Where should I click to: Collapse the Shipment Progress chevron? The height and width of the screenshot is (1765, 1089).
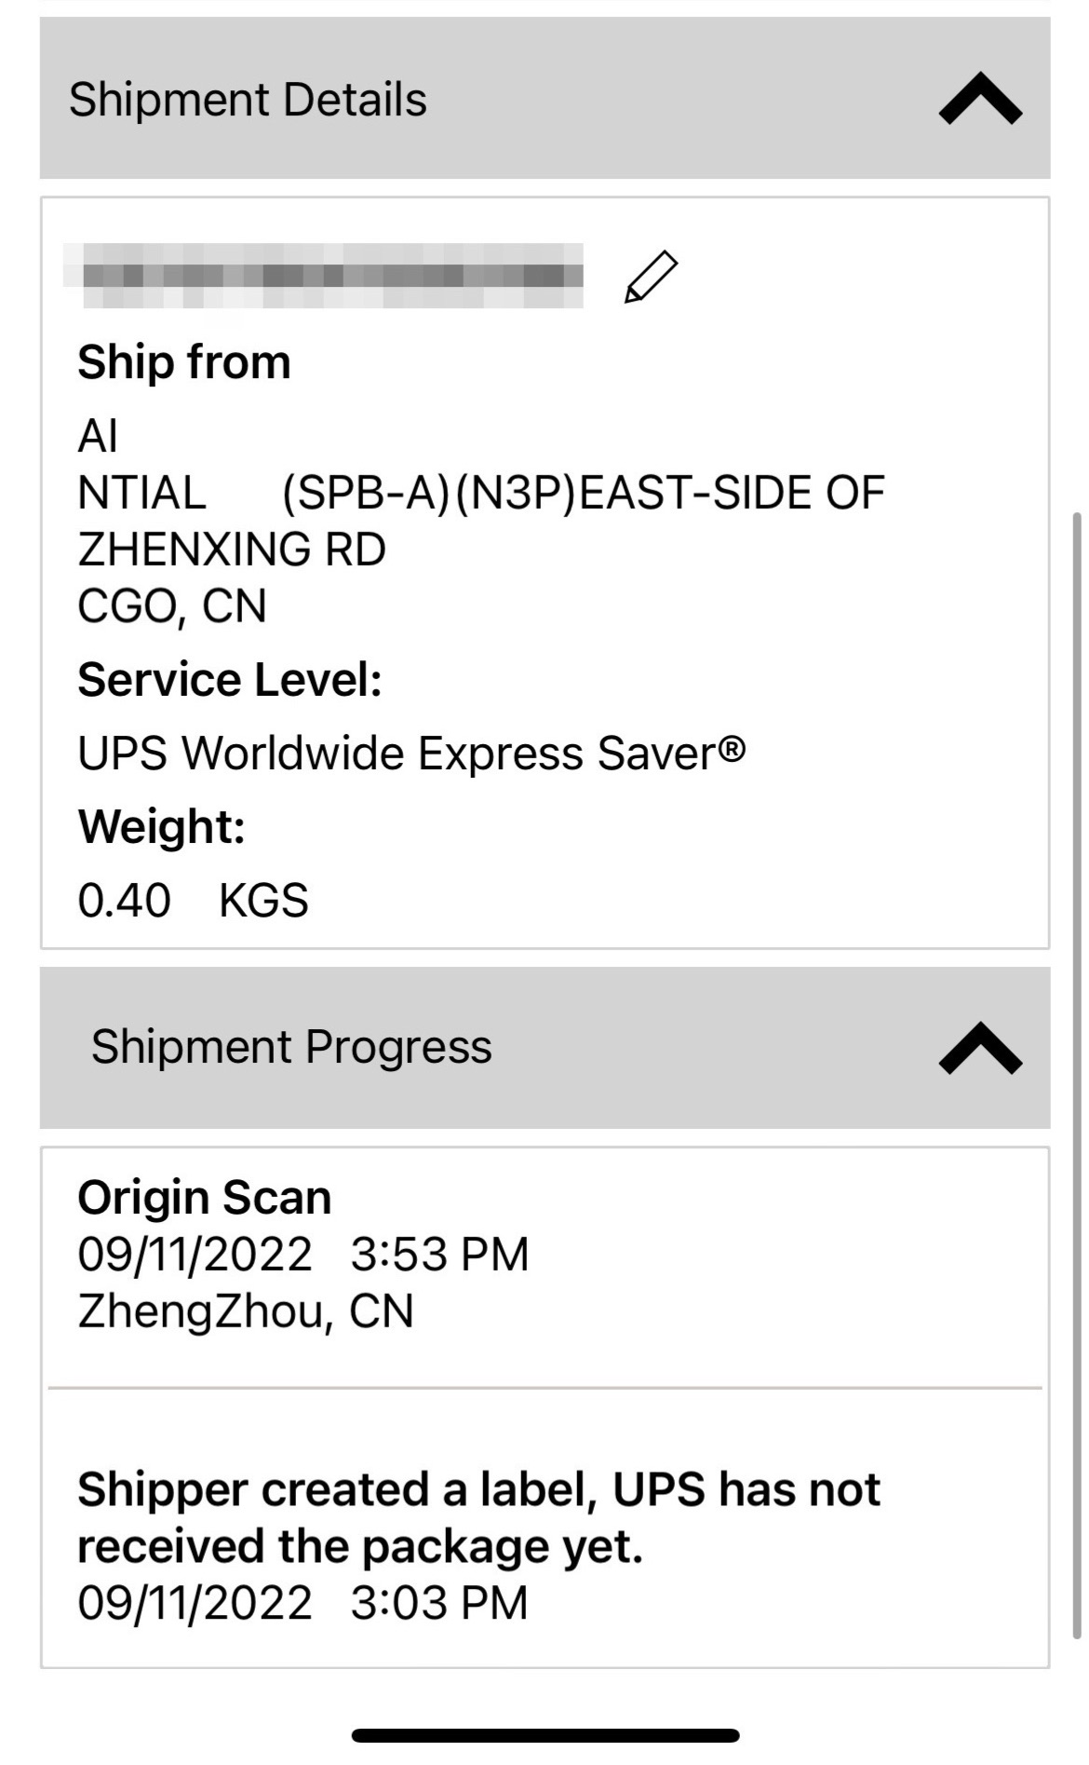tap(980, 1048)
